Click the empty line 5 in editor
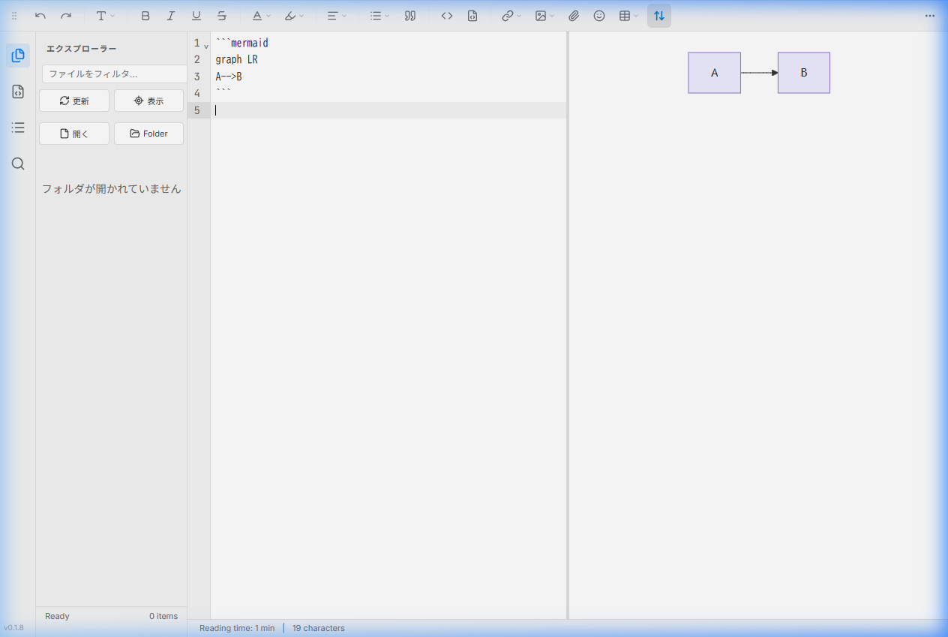 click(388, 110)
